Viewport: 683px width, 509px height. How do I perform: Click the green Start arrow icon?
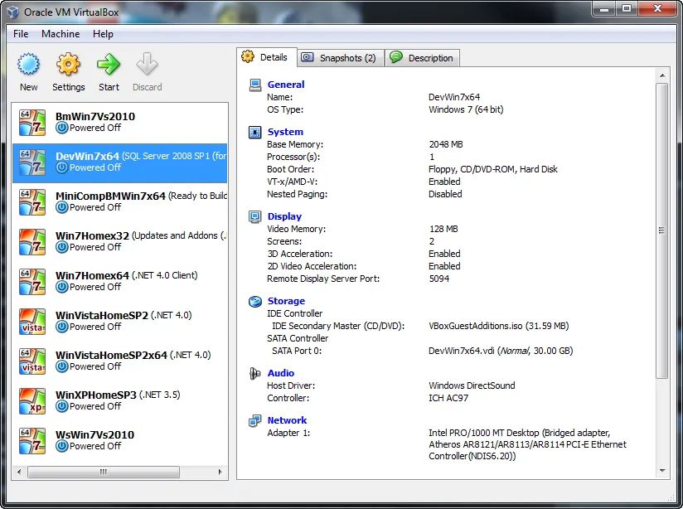(109, 64)
